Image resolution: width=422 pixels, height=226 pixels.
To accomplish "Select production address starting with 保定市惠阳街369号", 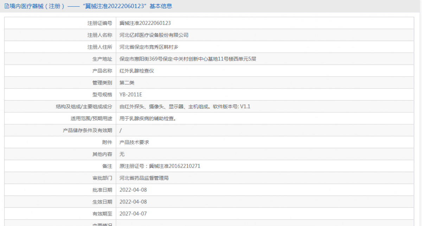I will [188, 59].
